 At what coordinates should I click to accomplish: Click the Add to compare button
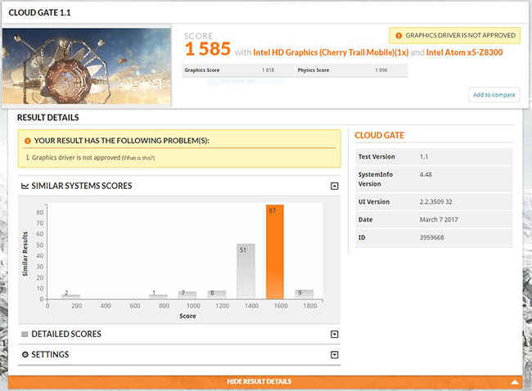pyautogui.click(x=494, y=95)
